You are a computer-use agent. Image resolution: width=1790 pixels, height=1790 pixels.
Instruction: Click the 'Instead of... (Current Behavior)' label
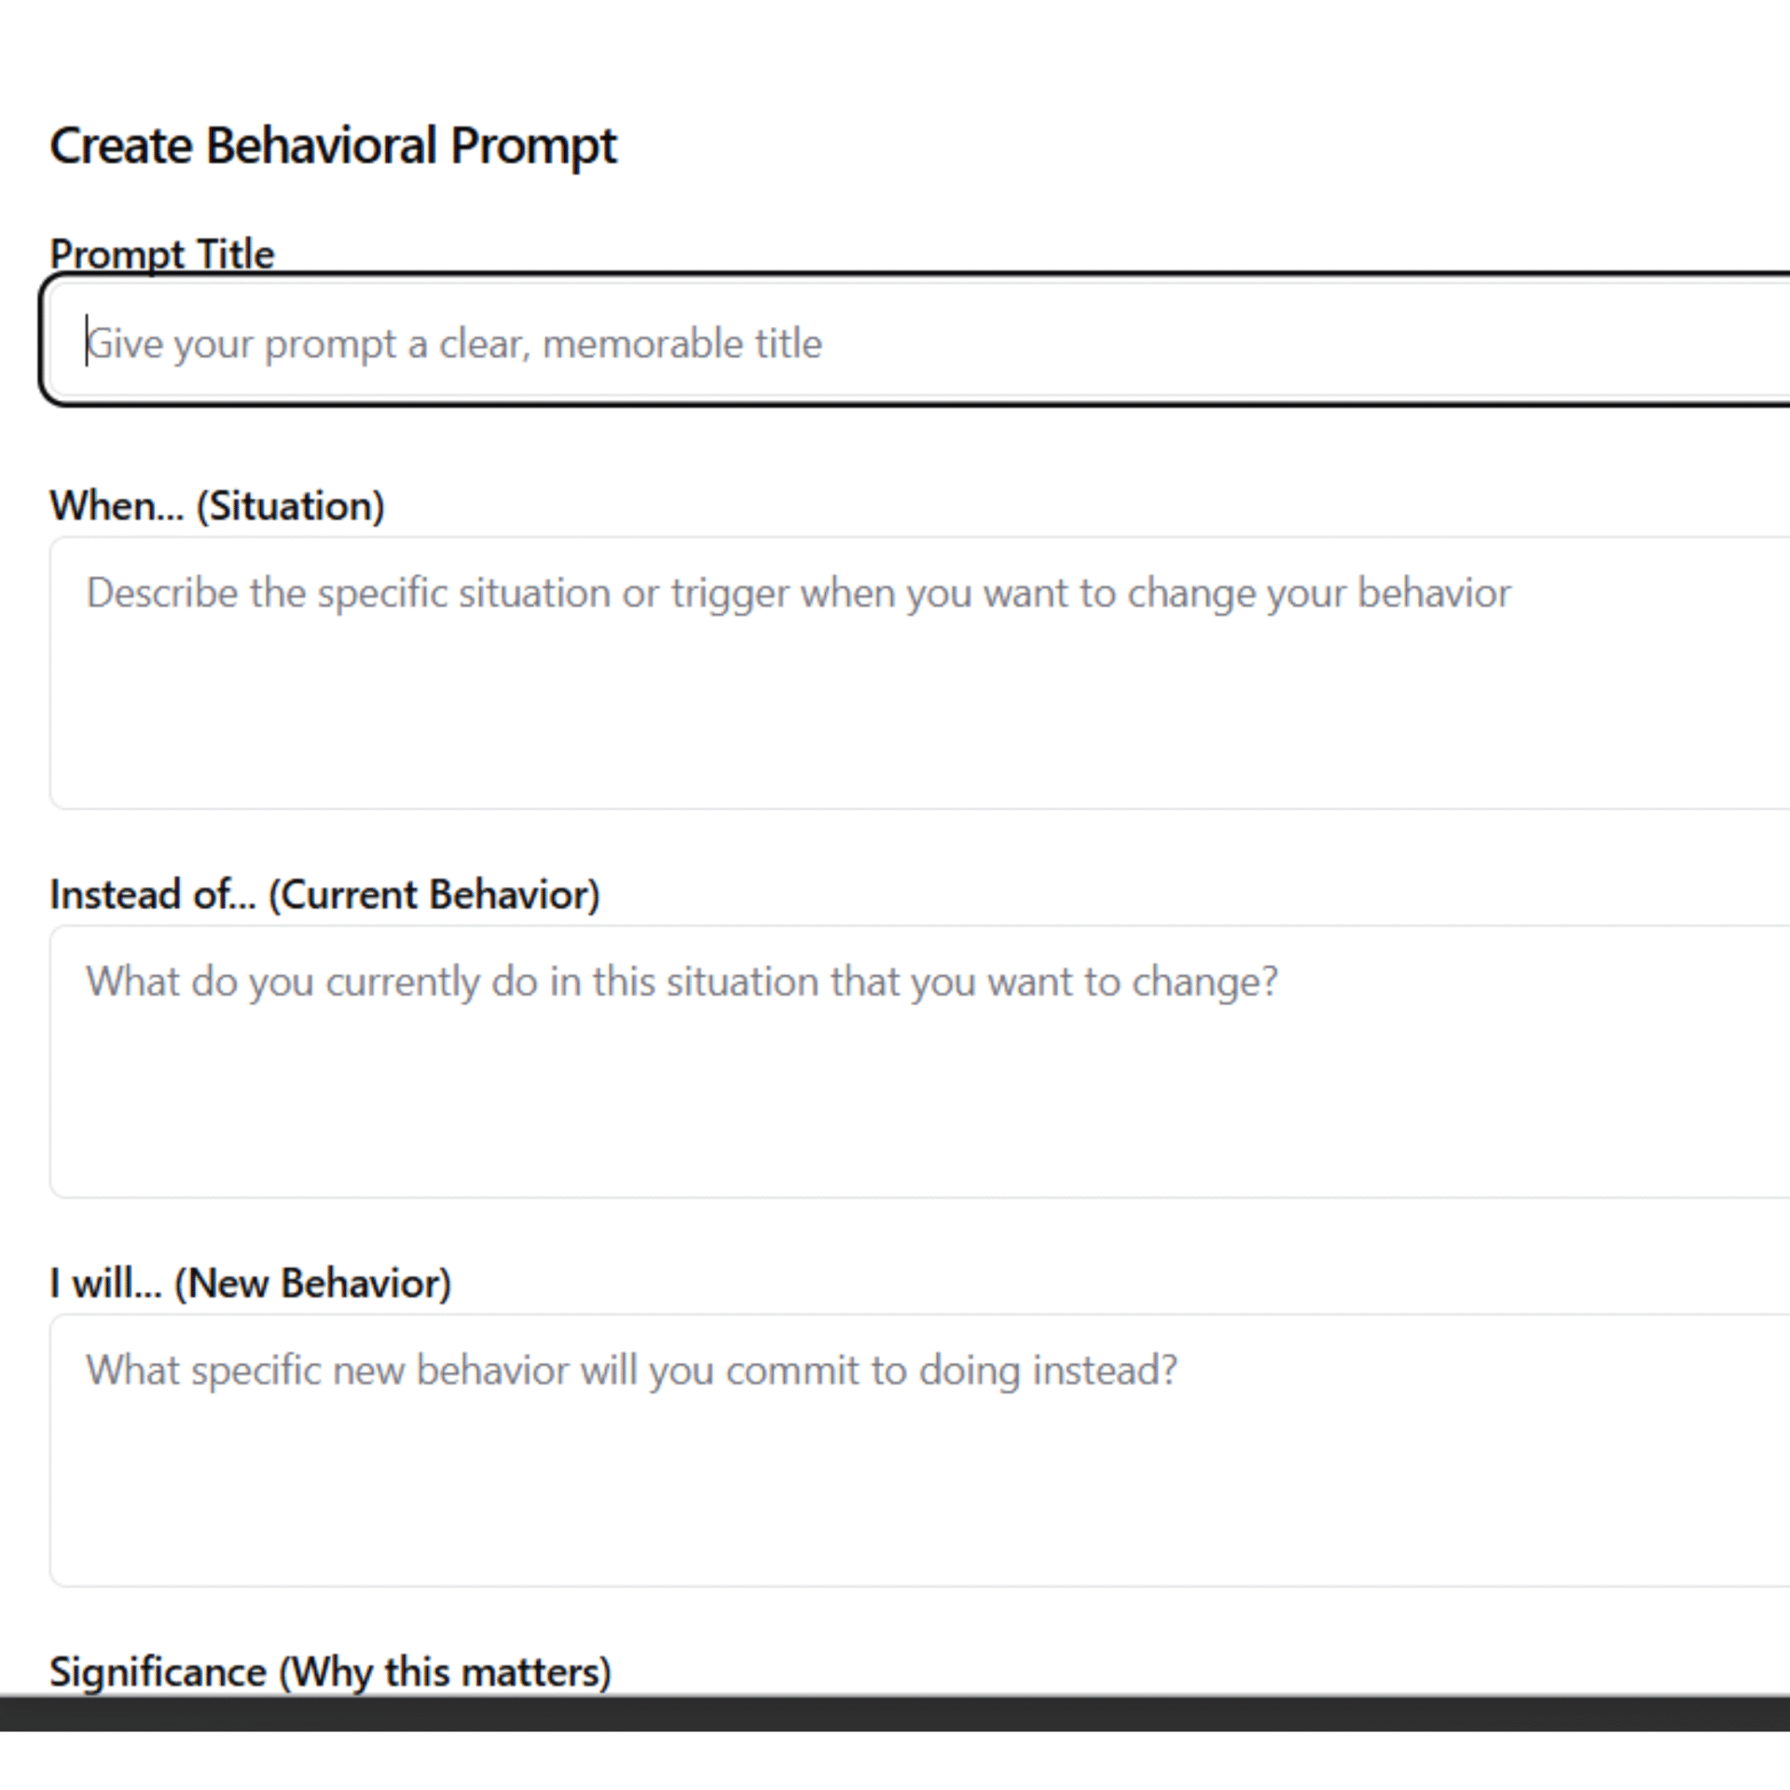point(325,893)
